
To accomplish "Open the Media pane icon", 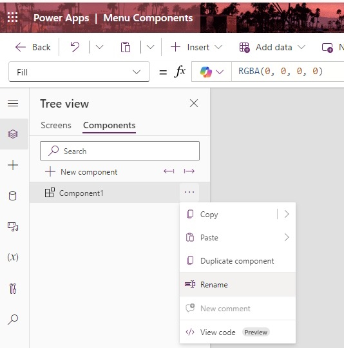I will 13,227.
